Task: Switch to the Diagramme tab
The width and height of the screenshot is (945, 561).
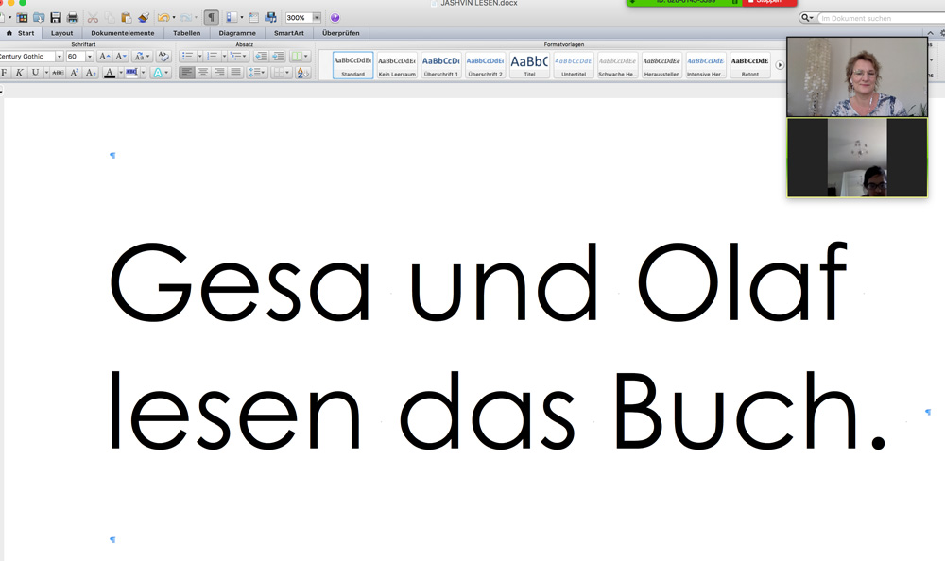Action: click(x=237, y=33)
